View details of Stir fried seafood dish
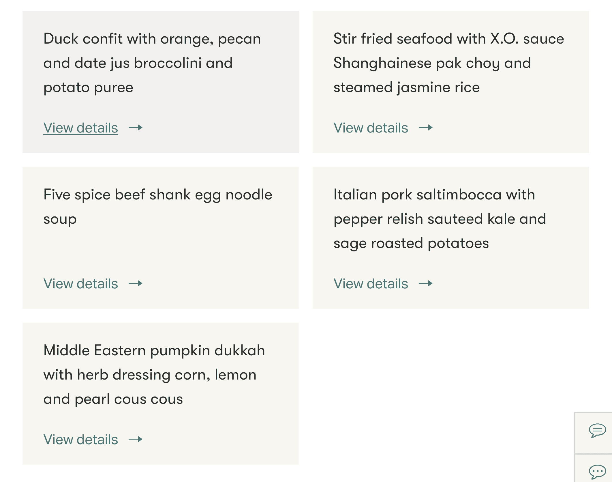 click(371, 128)
